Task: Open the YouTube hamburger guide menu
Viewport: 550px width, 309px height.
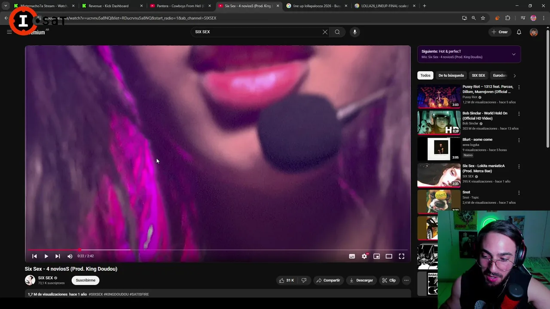Action: click(9, 32)
